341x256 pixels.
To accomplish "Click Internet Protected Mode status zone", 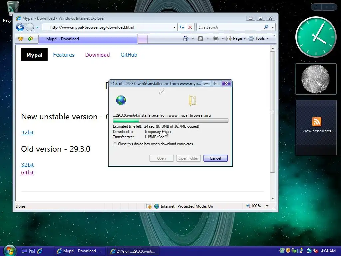I will point(183,206).
